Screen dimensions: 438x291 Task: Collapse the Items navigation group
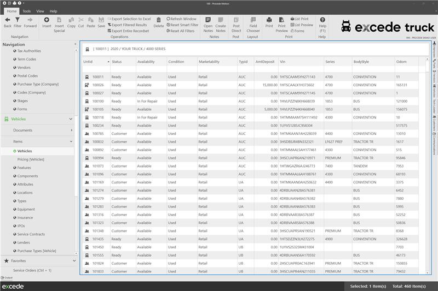[x=71, y=141]
